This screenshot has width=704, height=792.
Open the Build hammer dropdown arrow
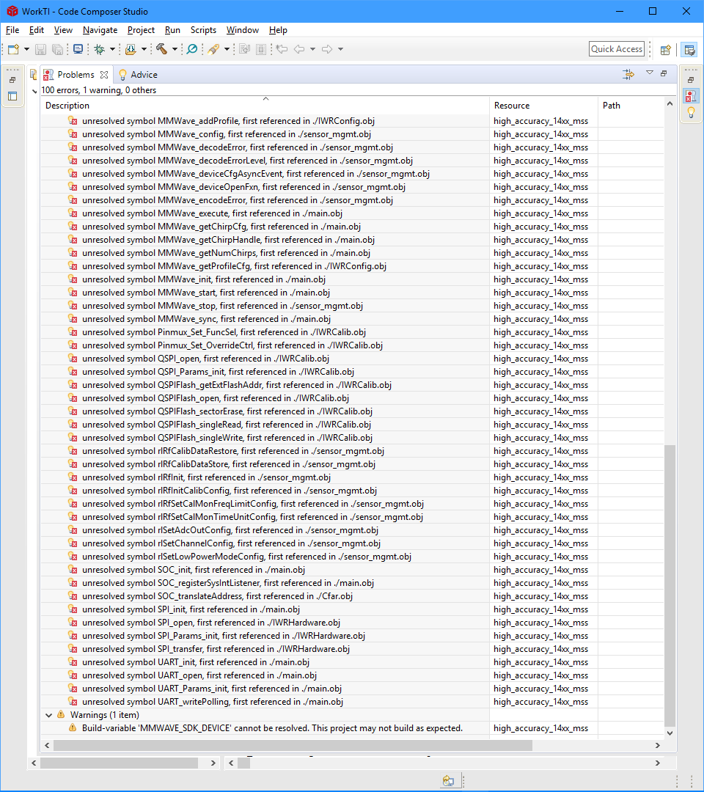[175, 49]
